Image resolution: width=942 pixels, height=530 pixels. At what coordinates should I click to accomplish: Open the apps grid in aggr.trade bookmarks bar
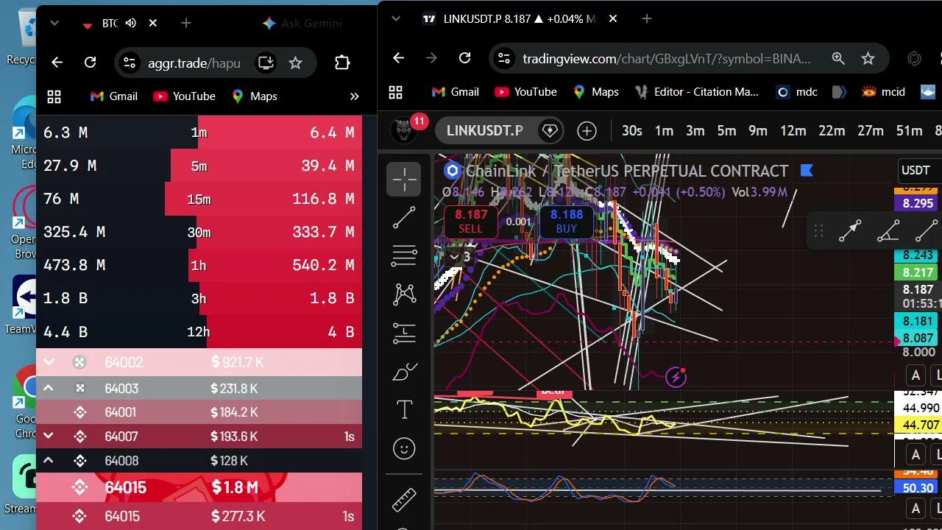tap(54, 96)
